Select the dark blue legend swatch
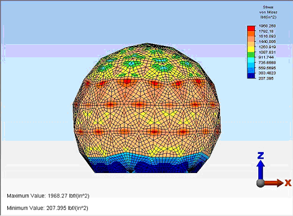The width and height of the screenshot is (293, 216). [x=251, y=76]
